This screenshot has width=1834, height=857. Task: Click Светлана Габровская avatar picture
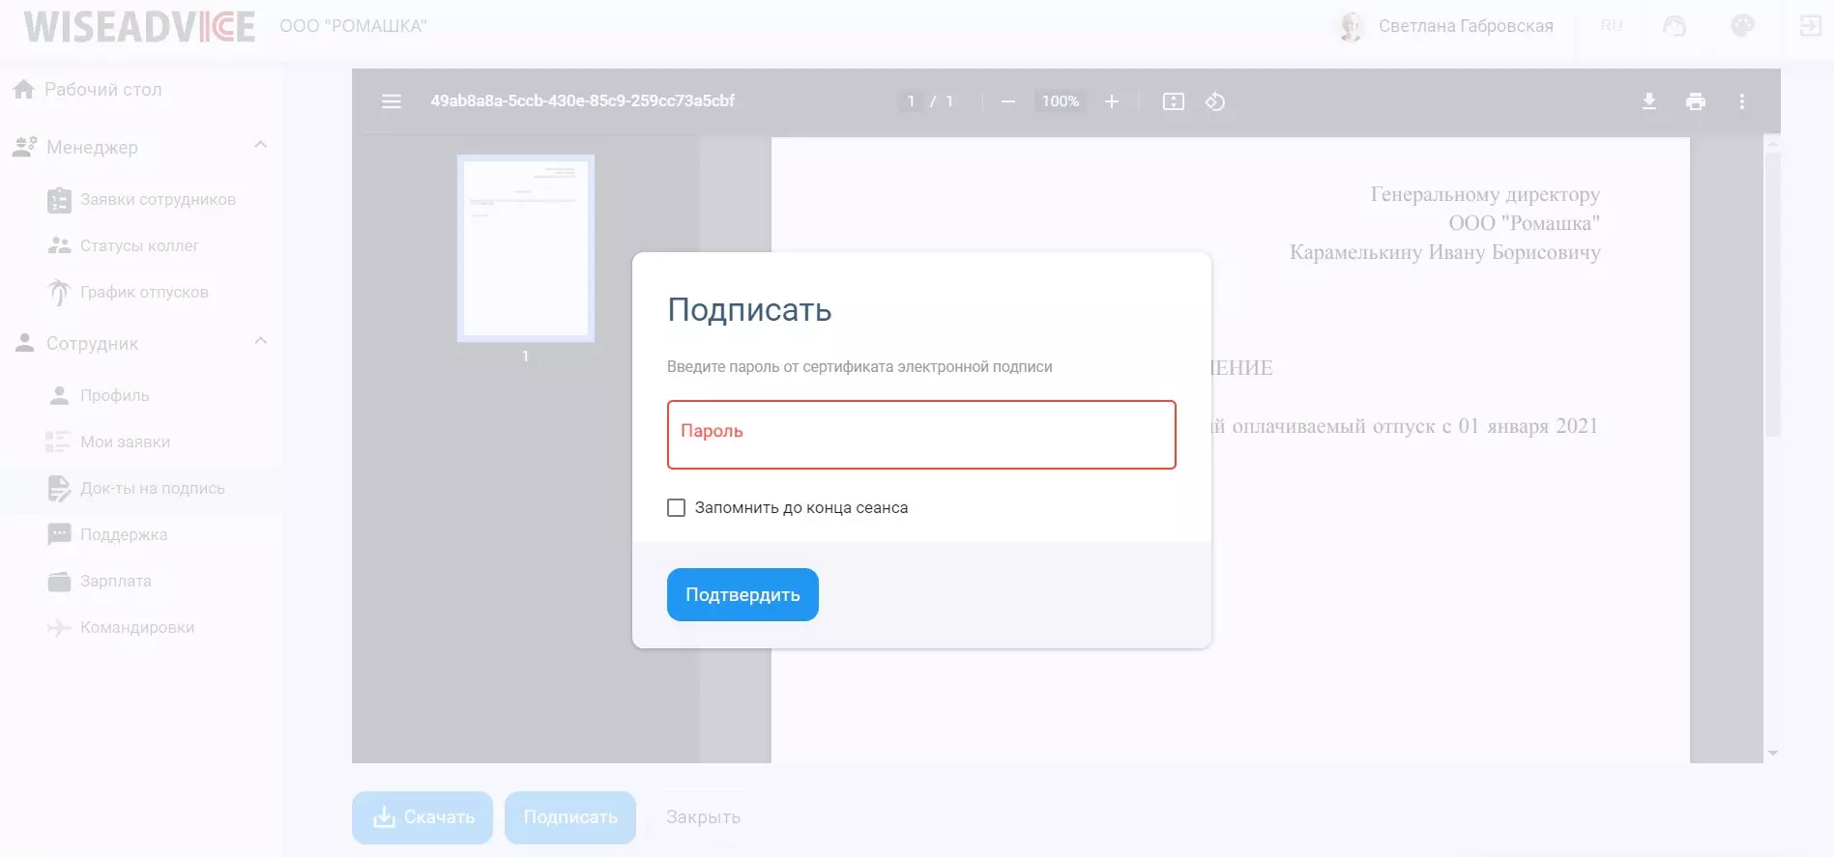point(1351,26)
